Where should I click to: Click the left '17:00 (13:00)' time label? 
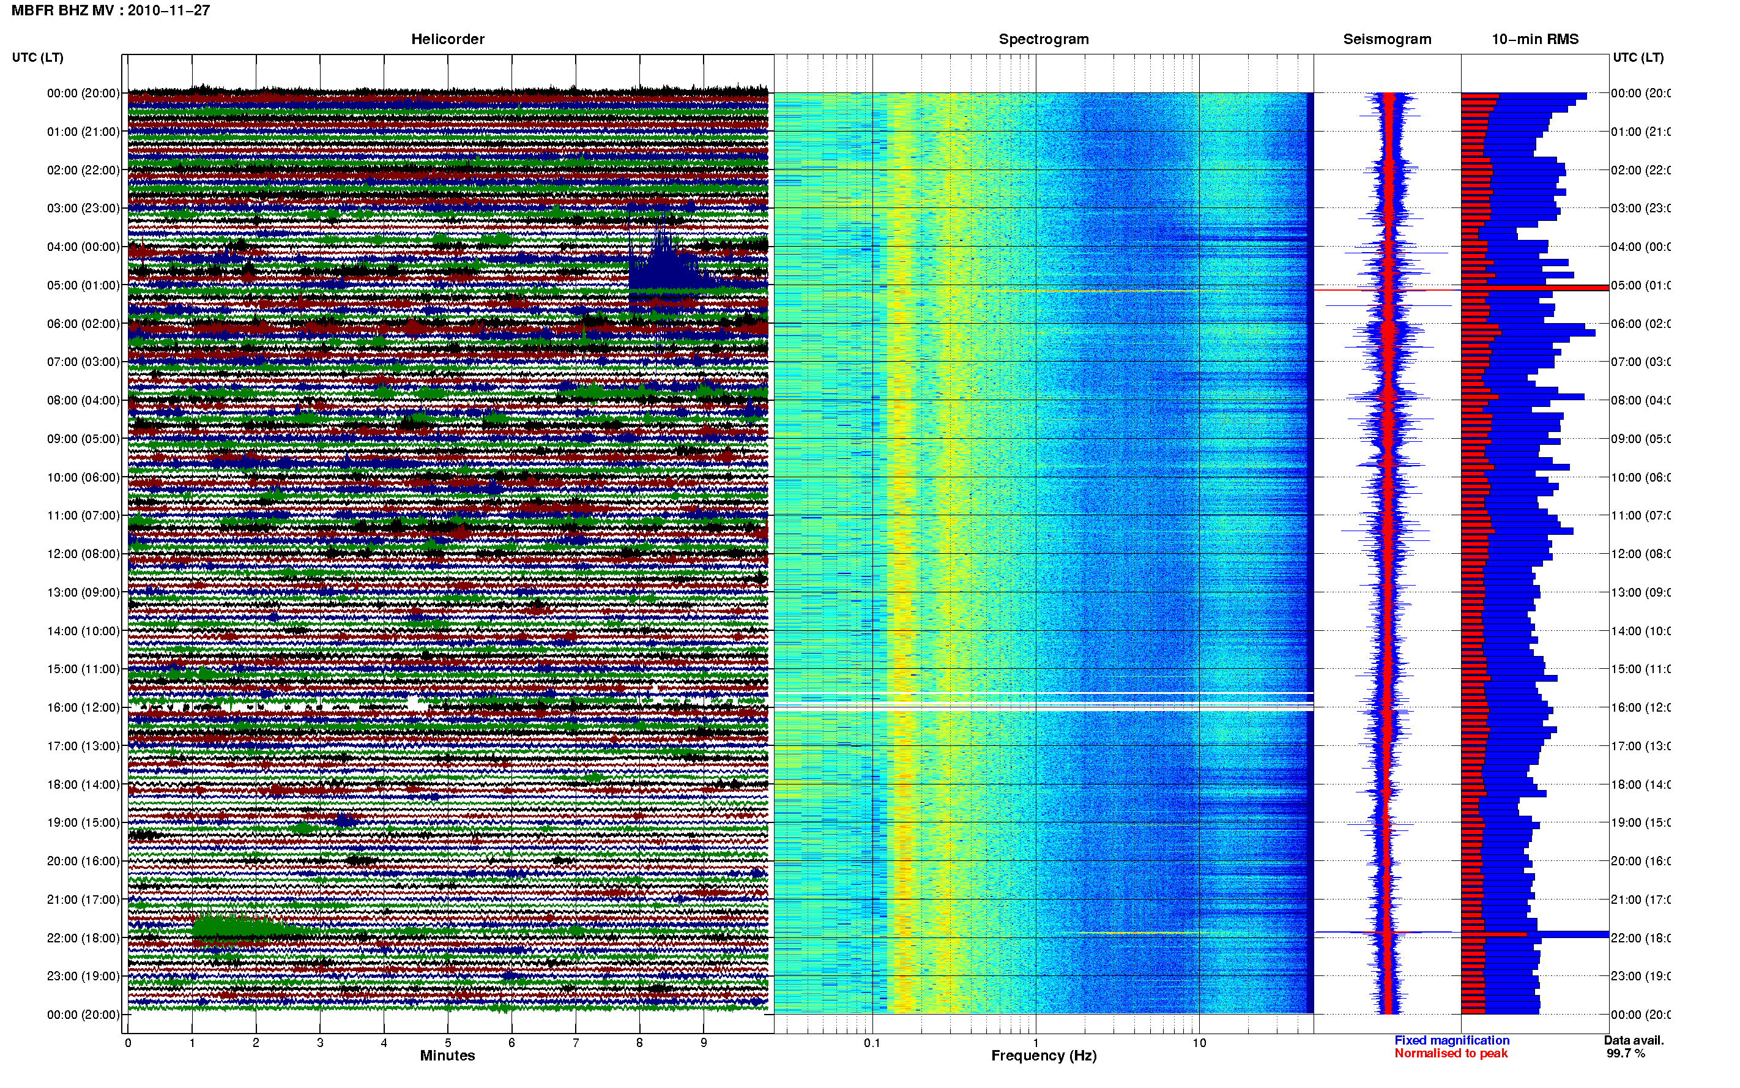coord(83,745)
